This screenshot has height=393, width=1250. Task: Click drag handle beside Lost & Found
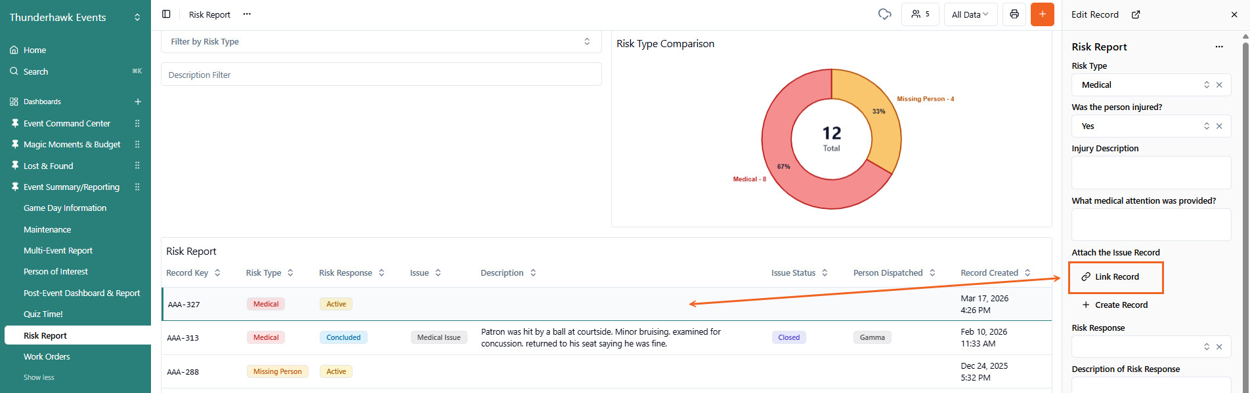tap(137, 166)
